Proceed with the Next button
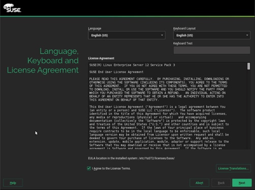The height and width of the screenshot is (190, 255). coord(242,183)
